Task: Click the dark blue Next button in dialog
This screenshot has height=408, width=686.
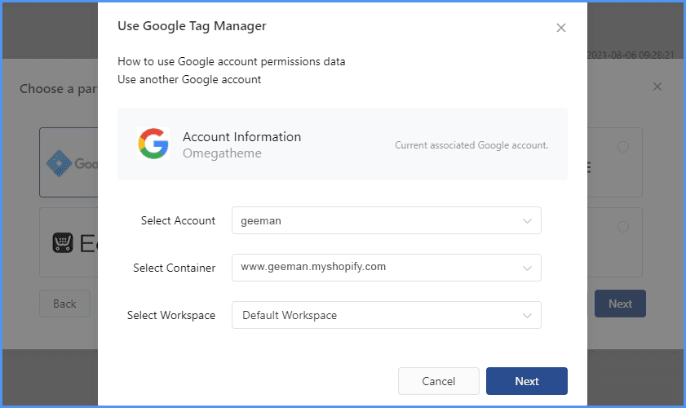Action: point(526,381)
